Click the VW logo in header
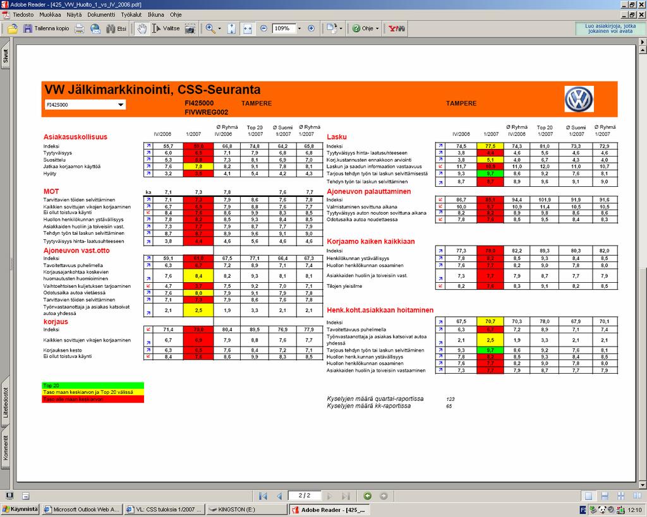 [579, 99]
